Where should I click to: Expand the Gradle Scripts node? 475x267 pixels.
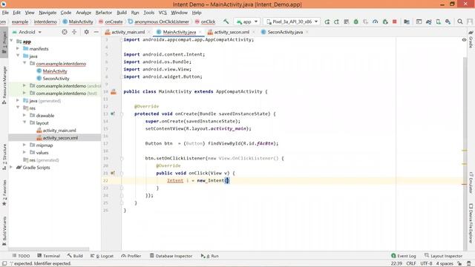(x=11, y=167)
